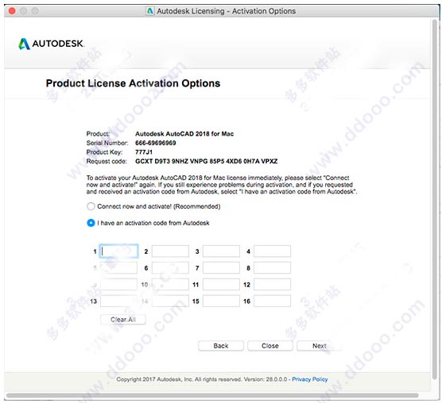Click the Close button

(270, 346)
